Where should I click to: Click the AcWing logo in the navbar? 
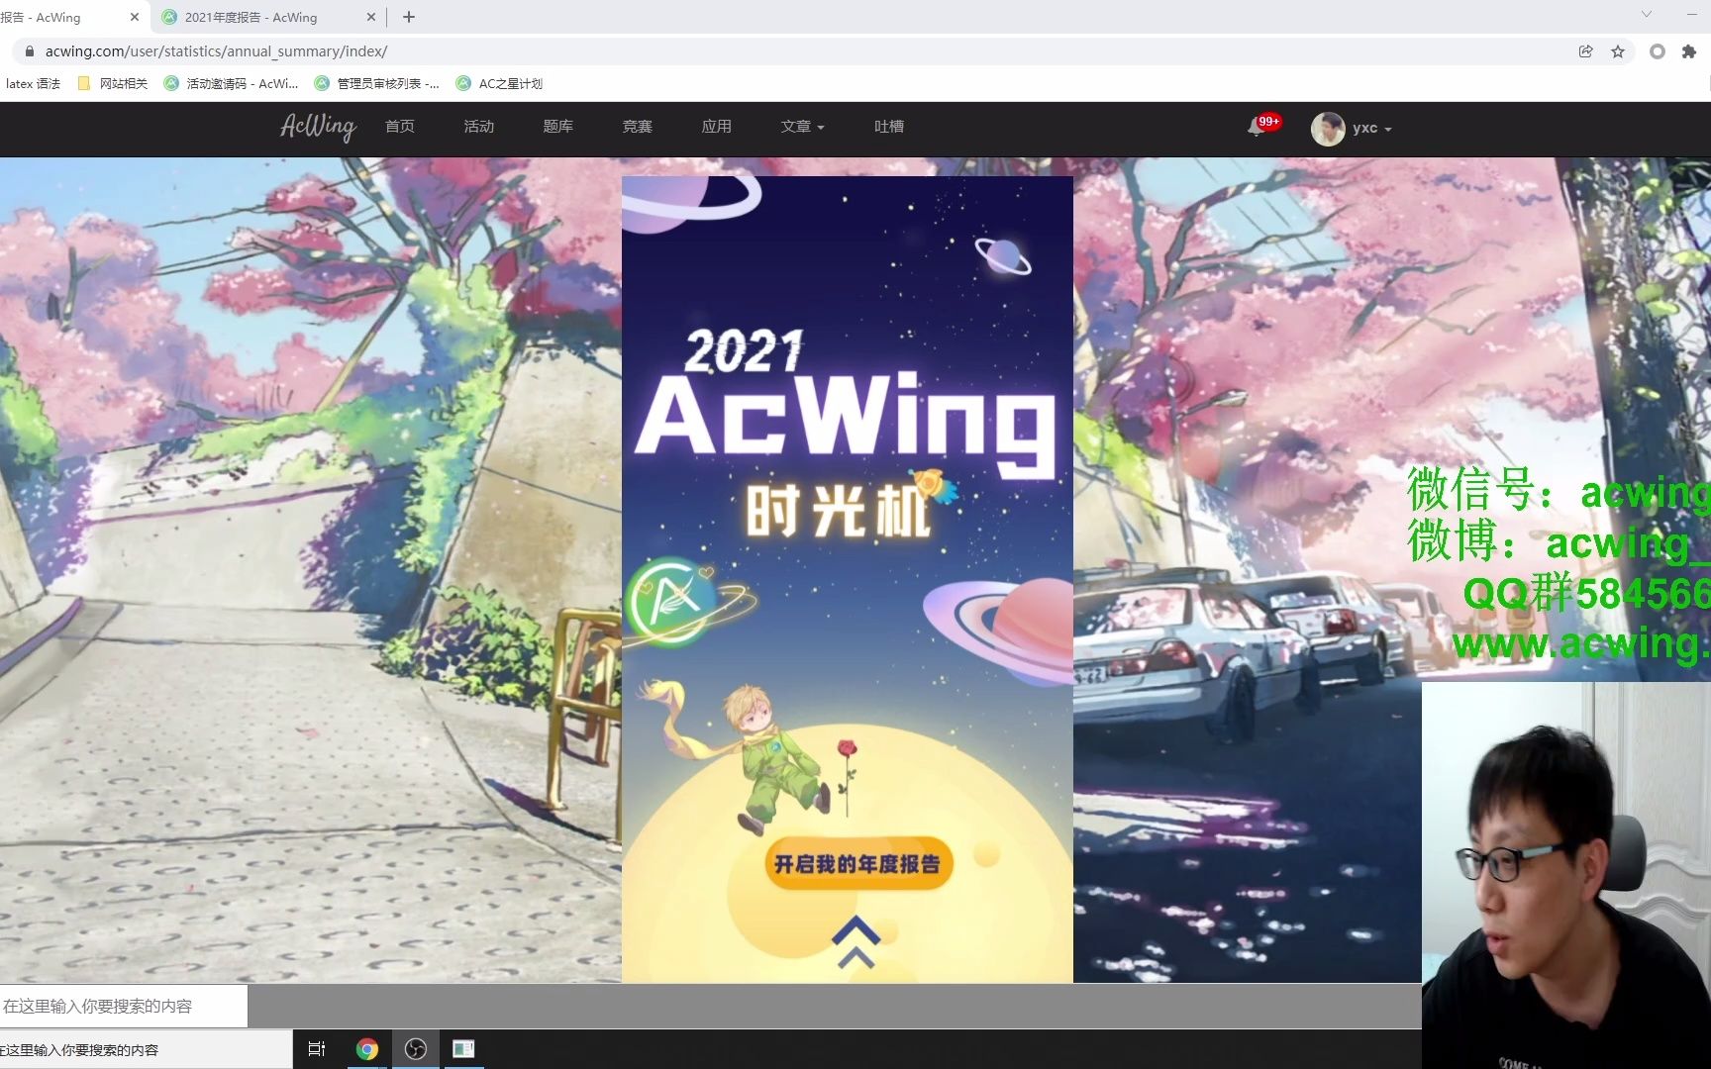[318, 127]
